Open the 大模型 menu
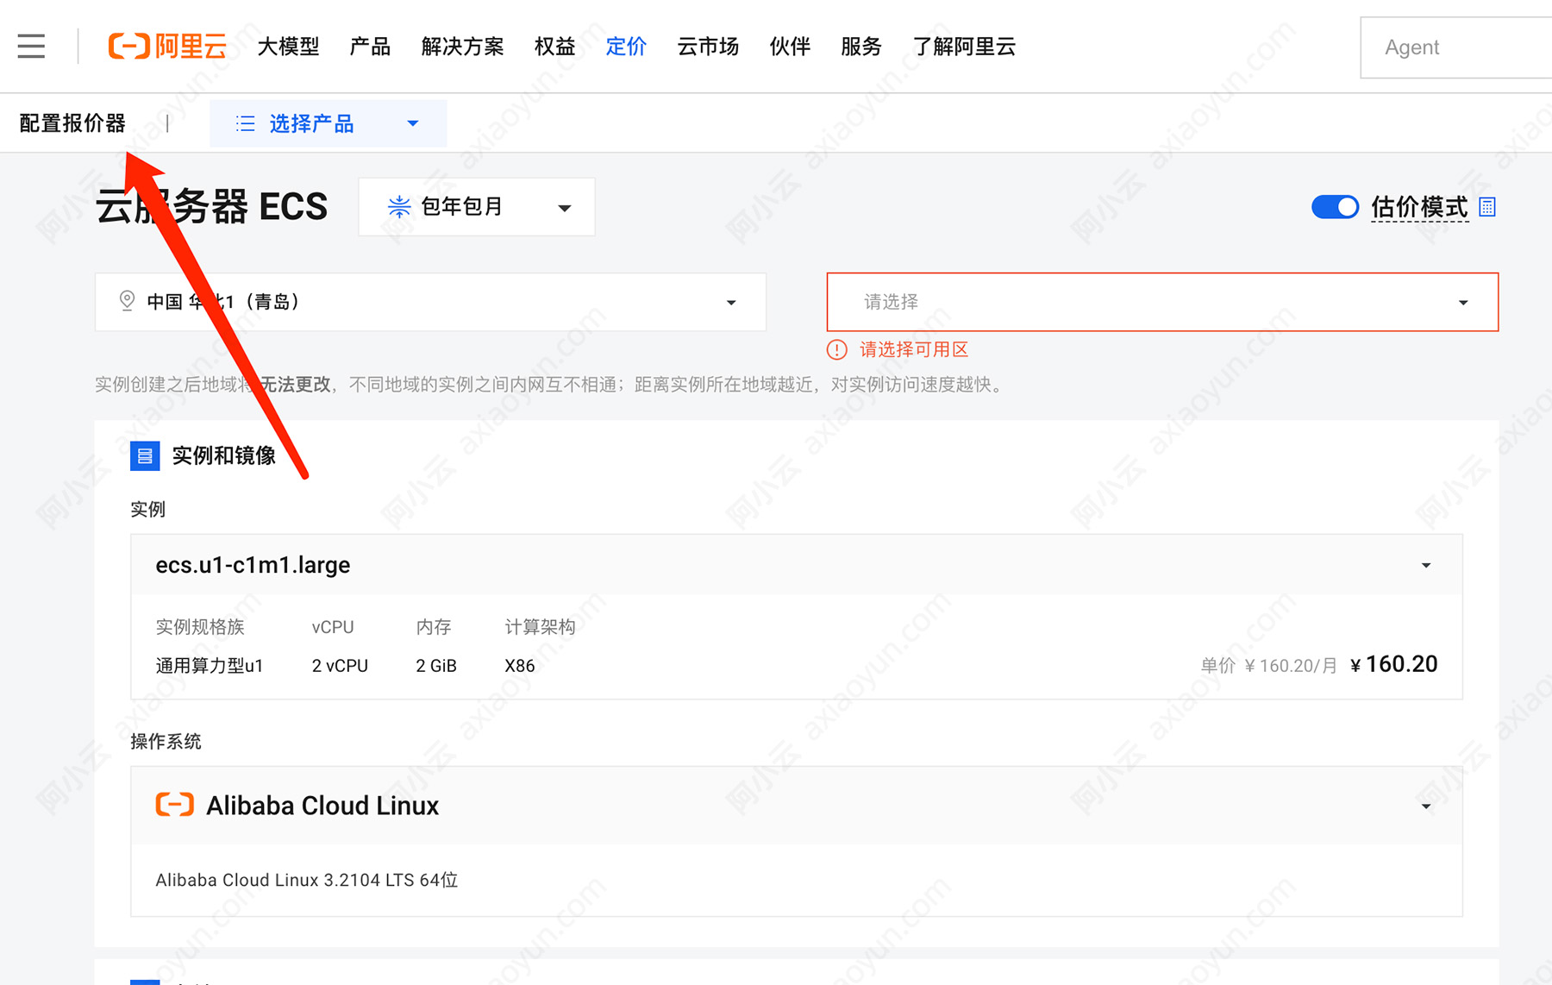 pos(288,47)
